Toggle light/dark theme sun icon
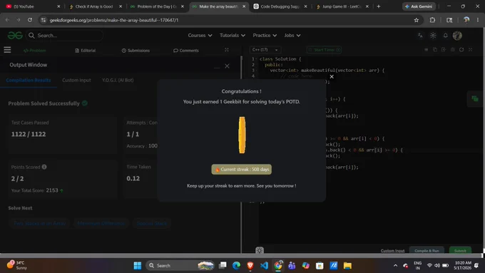485x273 pixels. (x=433, y=36)
